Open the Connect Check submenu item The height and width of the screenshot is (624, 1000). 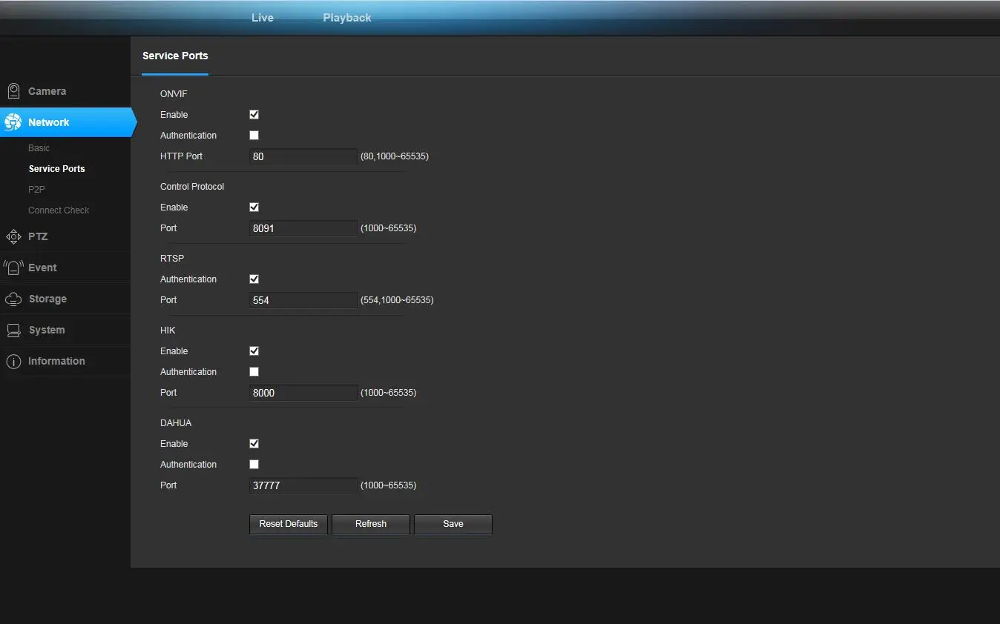tap(59, 210)
